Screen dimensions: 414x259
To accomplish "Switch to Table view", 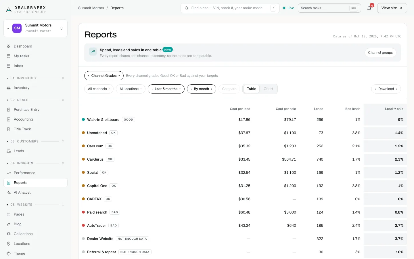I will (252, 89).
